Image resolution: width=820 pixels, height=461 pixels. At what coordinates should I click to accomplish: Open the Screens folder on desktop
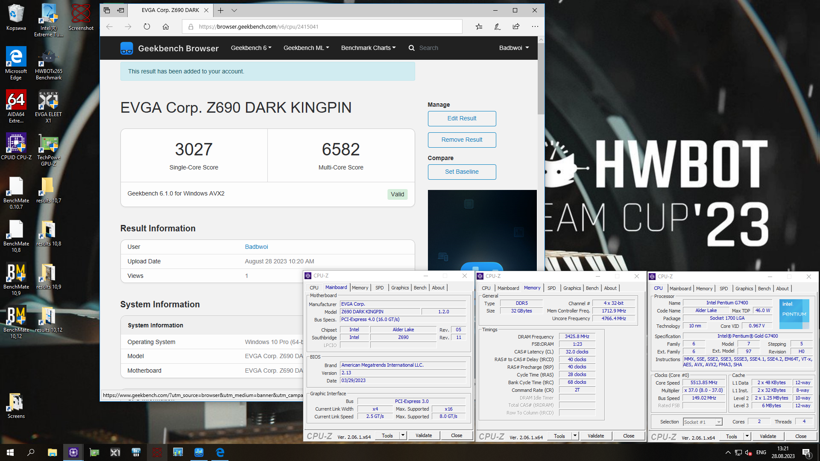pos(16,406)
